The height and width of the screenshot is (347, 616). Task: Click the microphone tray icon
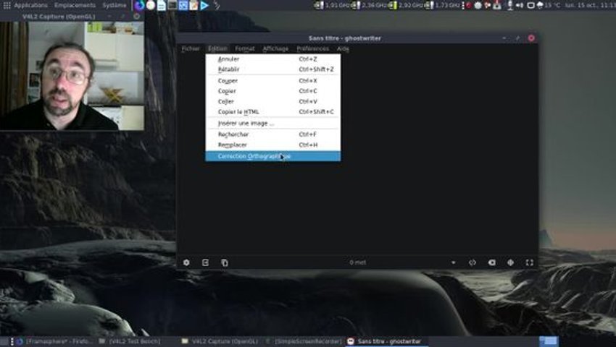click(510, 5)
